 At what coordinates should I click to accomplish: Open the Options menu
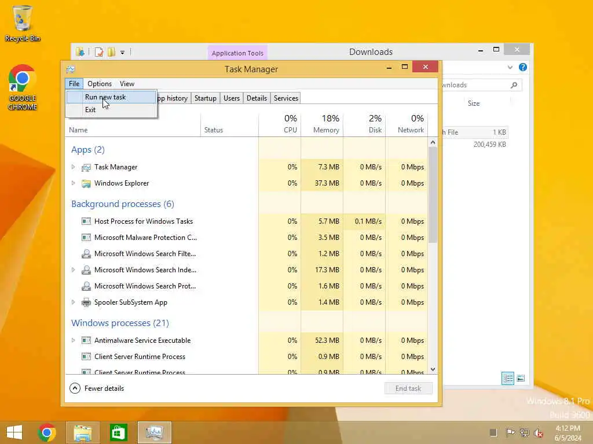tap(100, 84)
